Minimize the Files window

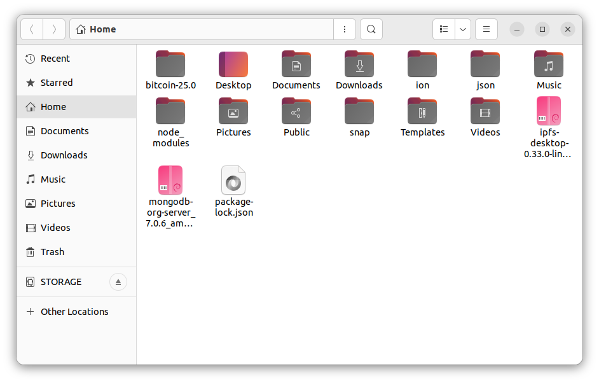pos(517,29)
